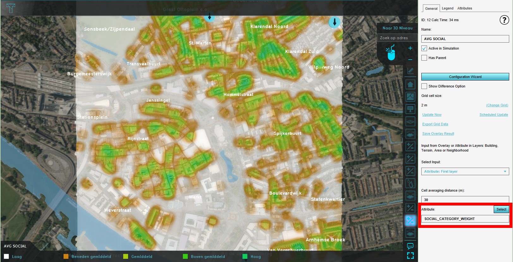
Task: Click the Zoek op adres search field
Action: (x=397, y=38)
